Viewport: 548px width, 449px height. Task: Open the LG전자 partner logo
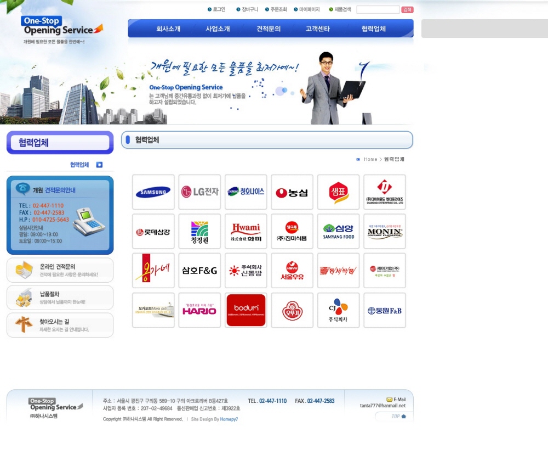tap(199, 192)
